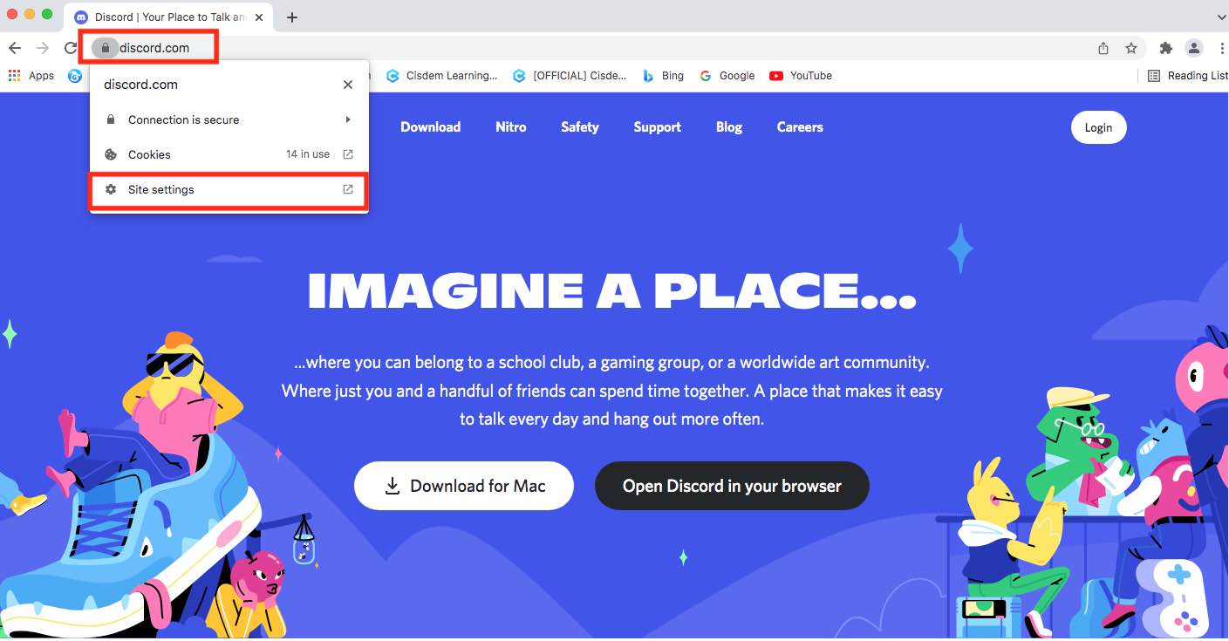Screen dimensions: 1229x641
Task: Open the tab search dropdown arrow
Action: tap(1221, 17)
